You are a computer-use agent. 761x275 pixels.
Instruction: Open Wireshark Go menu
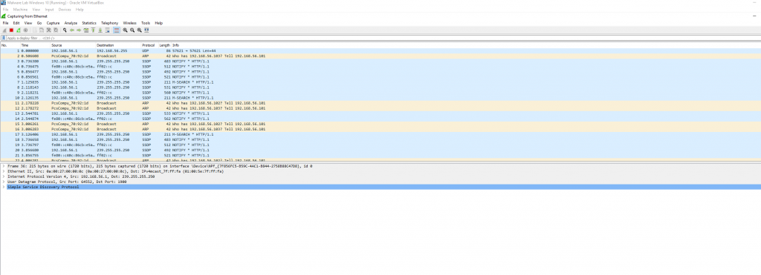coord(39,23)
